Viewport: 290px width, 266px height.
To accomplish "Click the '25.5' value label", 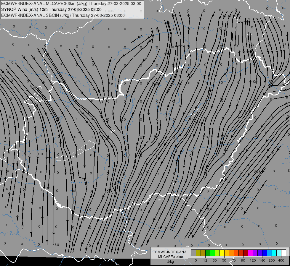I will point(257,172).
